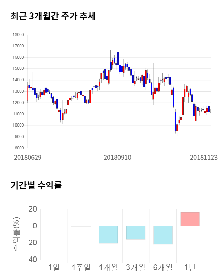This screenshot has height=280, width=221.
Task: Click the blue 1개월 return bar
Action: click(108, 235)
